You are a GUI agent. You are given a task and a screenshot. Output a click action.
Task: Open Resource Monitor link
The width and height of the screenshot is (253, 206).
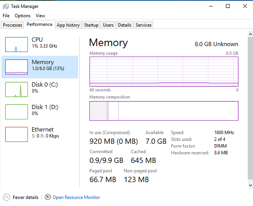tap(77, 197)
